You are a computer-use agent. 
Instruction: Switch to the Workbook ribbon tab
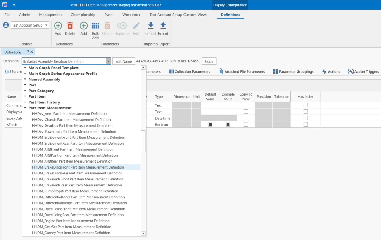click(131, 15)
